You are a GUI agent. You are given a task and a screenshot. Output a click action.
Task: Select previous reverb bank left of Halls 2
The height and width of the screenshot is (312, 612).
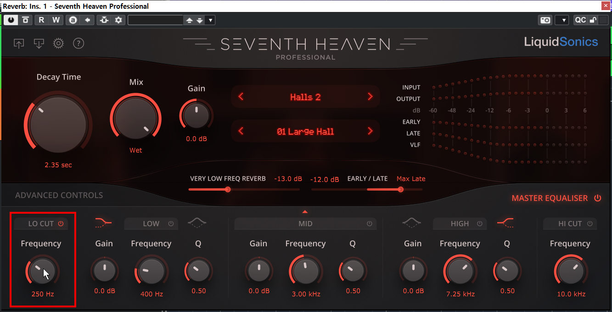coord(241,96)
